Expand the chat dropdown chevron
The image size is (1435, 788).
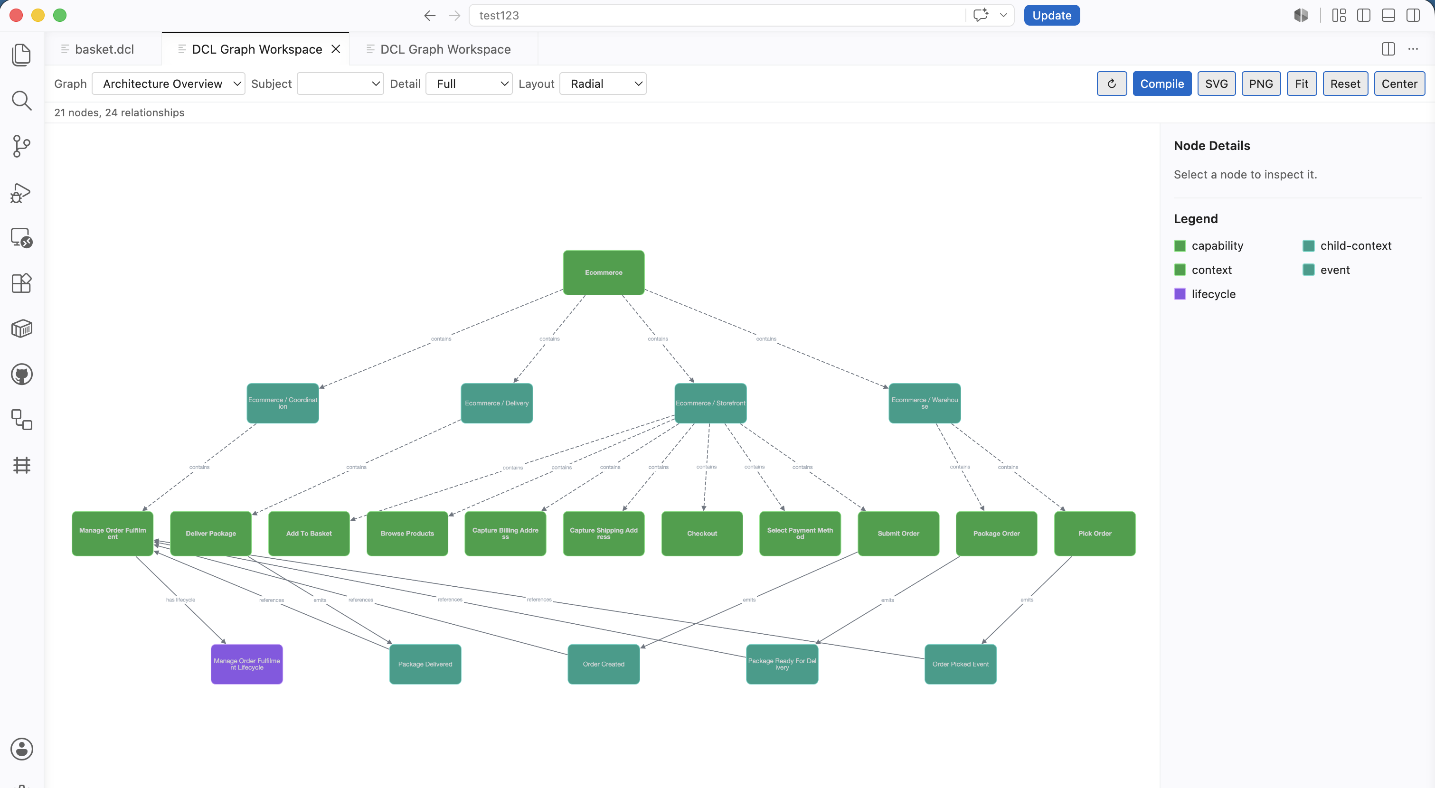coord(1003,15)
